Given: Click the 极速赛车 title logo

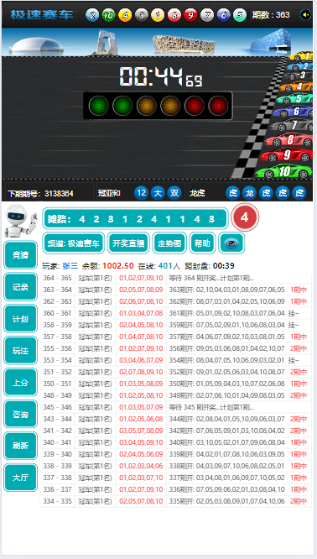Looking at the screenshot, I should (x=42, y=15).
